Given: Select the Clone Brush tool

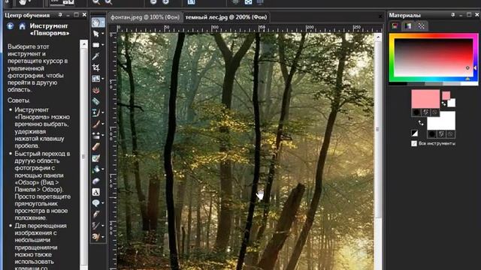Looking at the screenshot, I should point(95,112).
